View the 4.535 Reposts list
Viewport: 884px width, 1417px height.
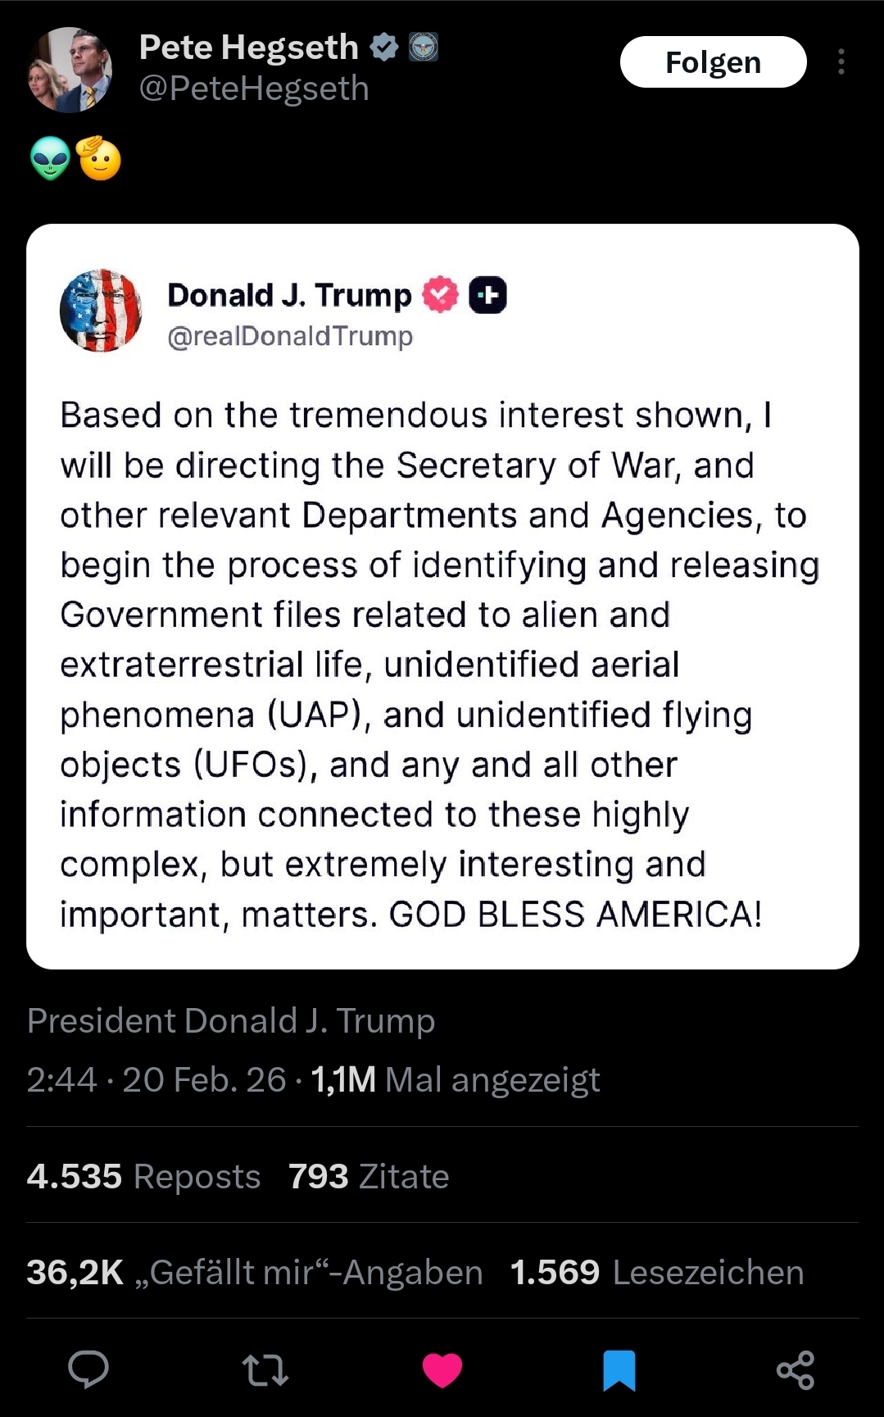tap(143, 1176)
